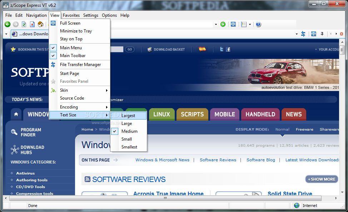Open File Transfer Manager menu item
This screenshot has height=212, width=348.
pos(80,65)
